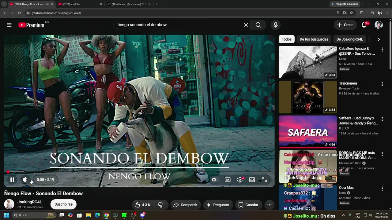Subscribe to JoakingRG4L with Suscribirse
Screen dimensions: 392x220
(63, 204)
